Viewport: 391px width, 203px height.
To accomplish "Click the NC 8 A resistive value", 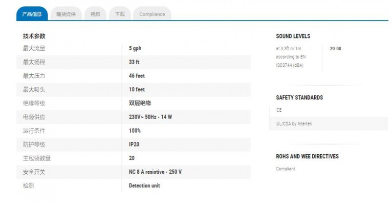I will (155, 172).
